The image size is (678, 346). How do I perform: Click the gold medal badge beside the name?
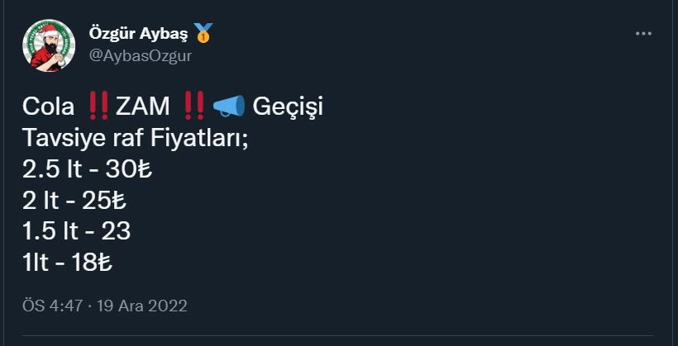coord(203,34)
